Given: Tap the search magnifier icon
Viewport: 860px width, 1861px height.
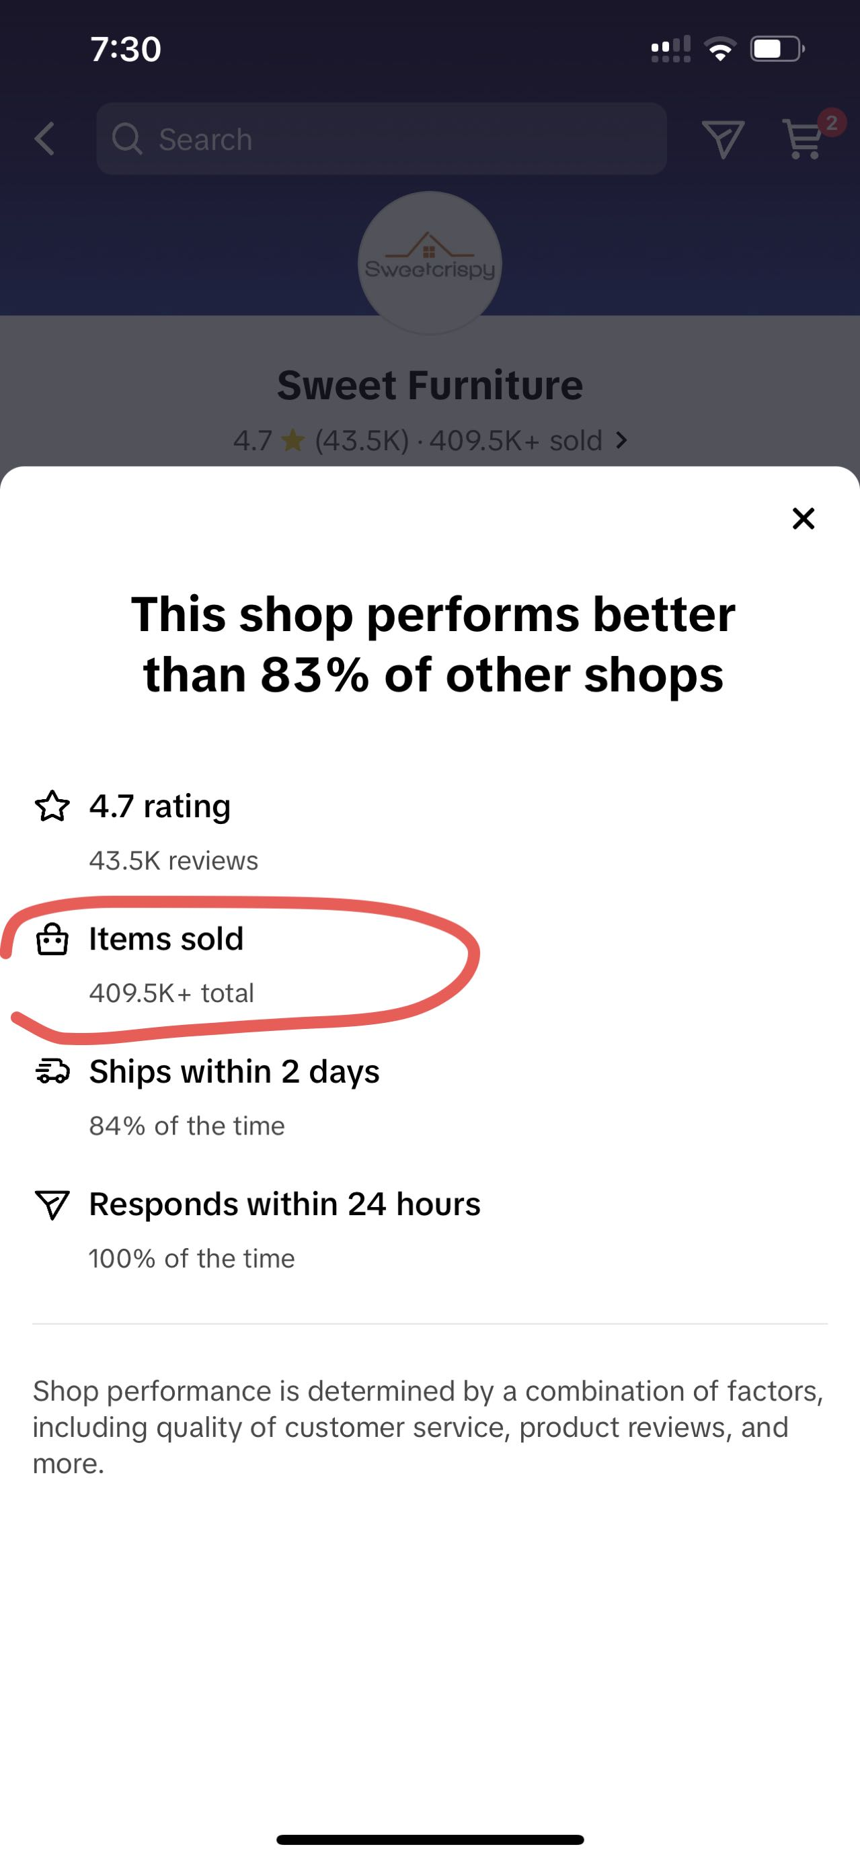Looking at the screenshot, I should click(127, 138).
